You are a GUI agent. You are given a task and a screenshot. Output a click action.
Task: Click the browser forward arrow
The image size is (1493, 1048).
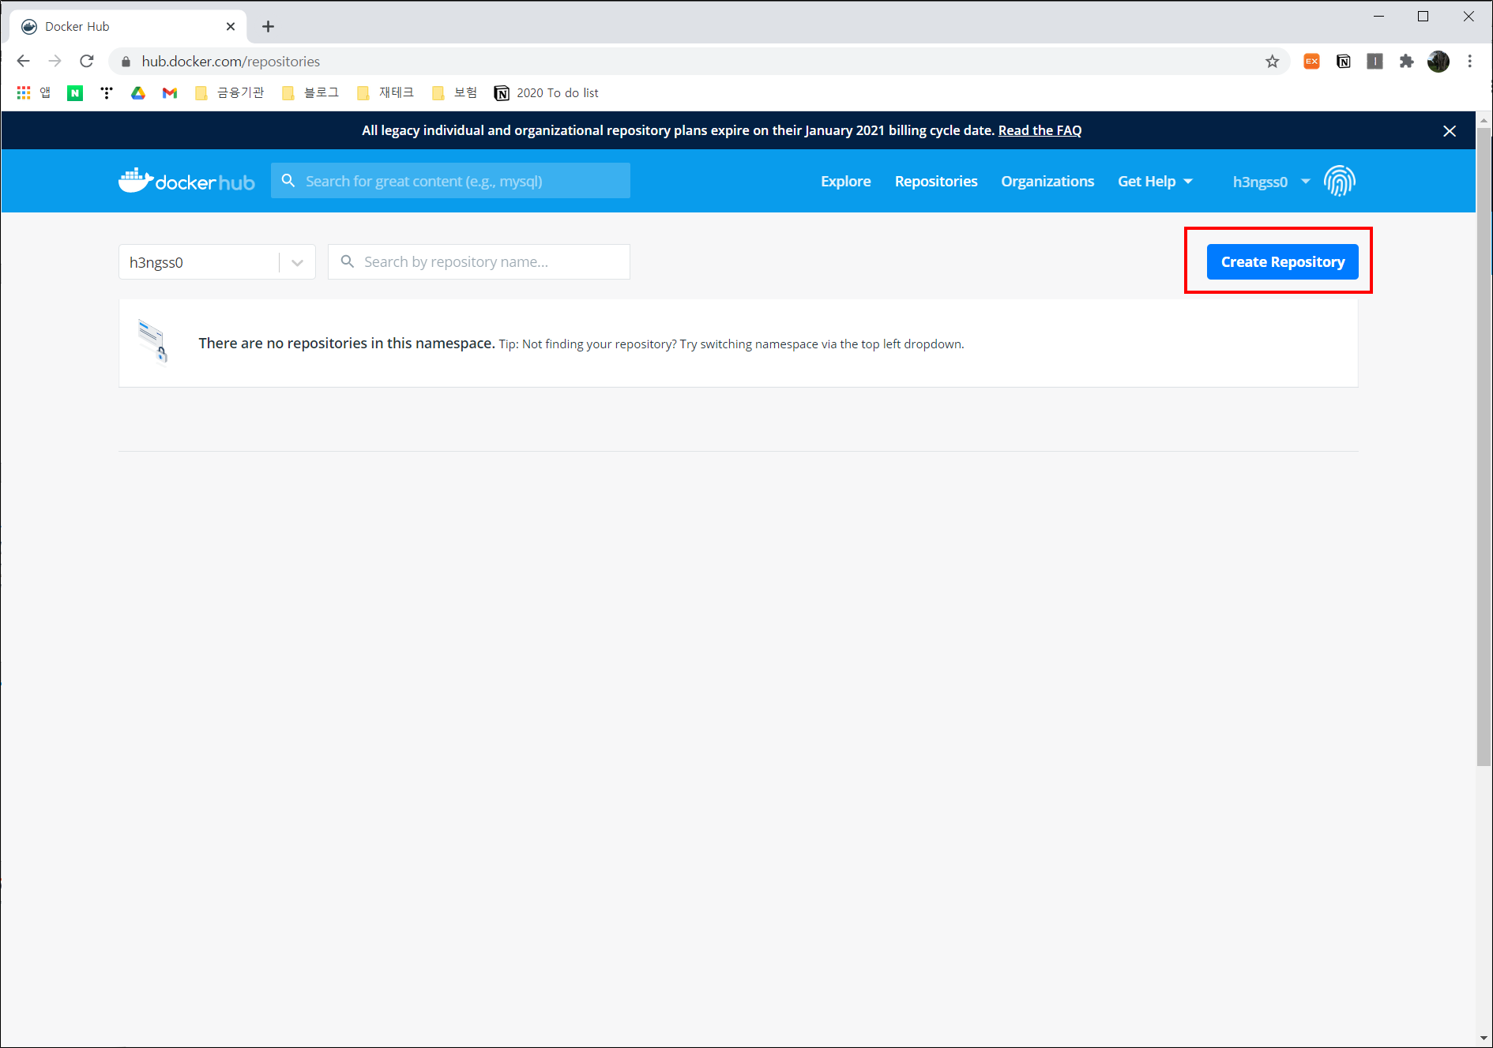click(x=55, y=61)
